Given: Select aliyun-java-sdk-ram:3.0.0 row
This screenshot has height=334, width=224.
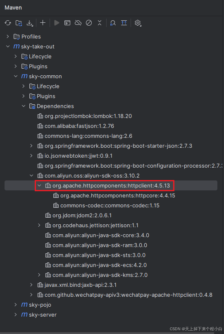Looking at the screenshot, I should (x=111, y=245).
